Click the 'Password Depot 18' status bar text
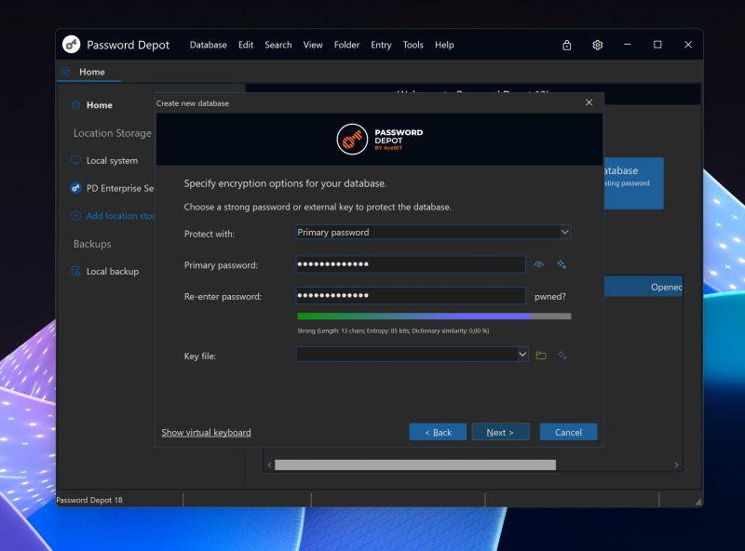Viewport: 745px width, 551px height. [x=89, y=500]
